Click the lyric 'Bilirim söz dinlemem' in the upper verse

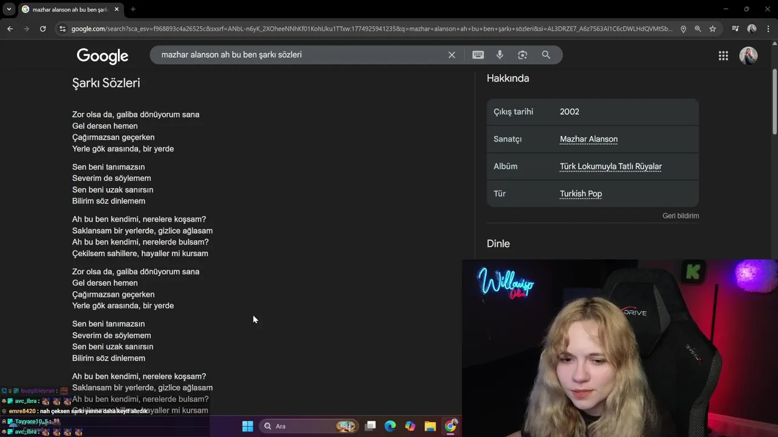(109, 201)
